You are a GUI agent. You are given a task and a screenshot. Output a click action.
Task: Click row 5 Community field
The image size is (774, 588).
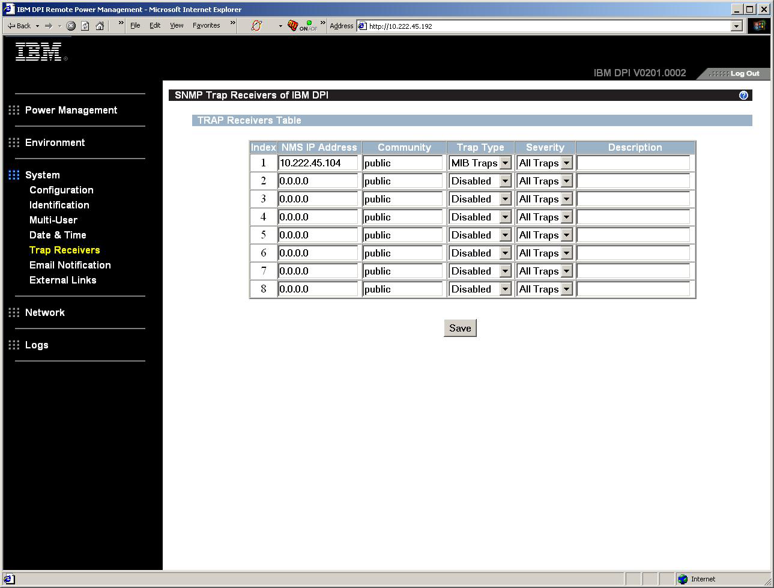(x=402, y=235)
